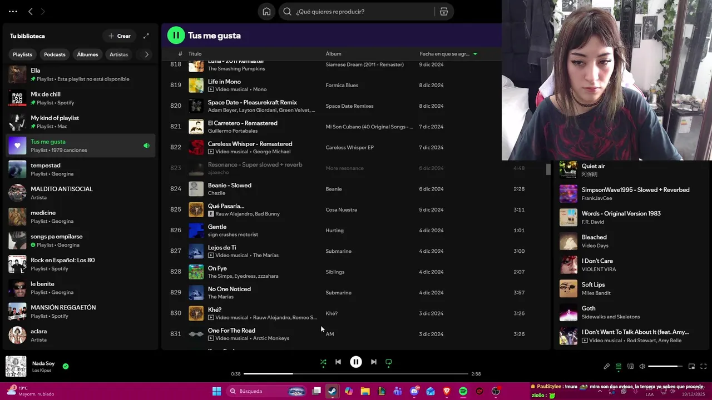Click the search magnifier icon
The height and width of the screenshot is (400, 712).
pos(287,12)
